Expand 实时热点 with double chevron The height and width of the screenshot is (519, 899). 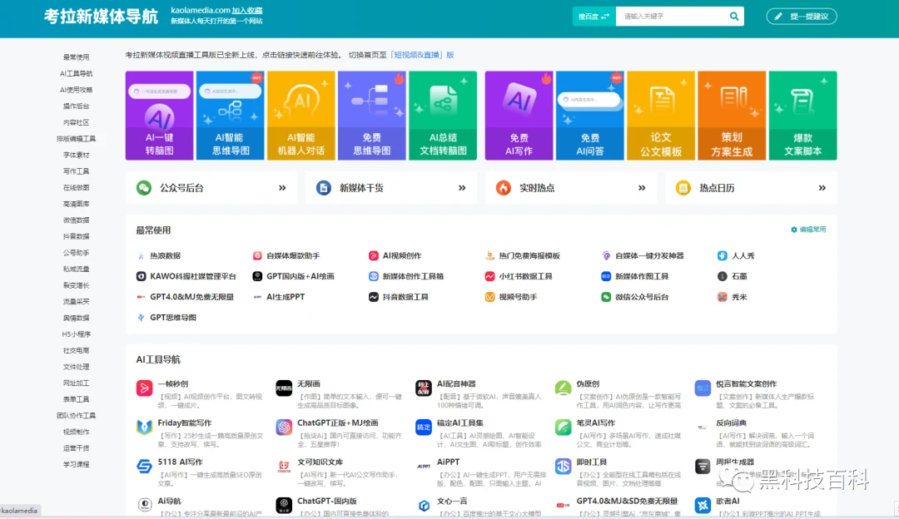pos(642,187)
